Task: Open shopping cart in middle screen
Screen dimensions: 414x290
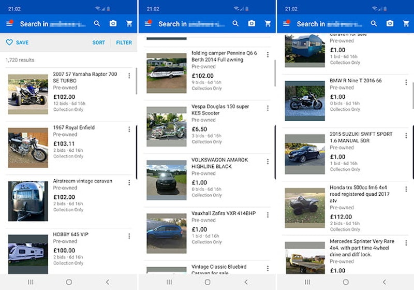Action: 268,23
